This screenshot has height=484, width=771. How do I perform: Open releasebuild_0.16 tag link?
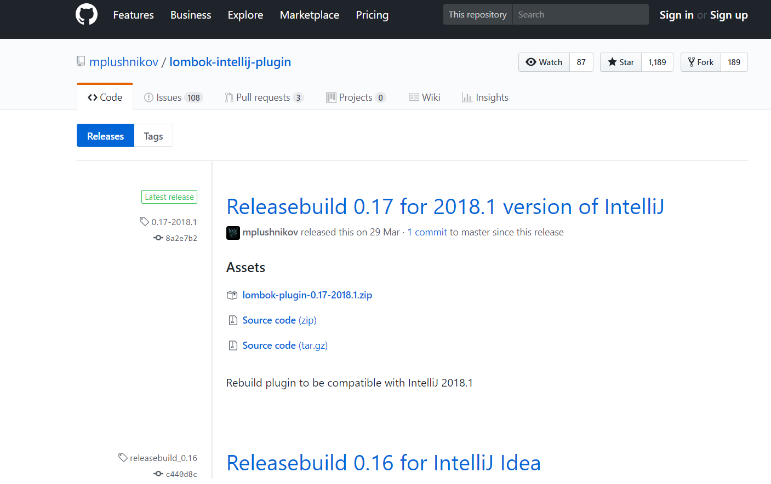click(x=163, y=458)
